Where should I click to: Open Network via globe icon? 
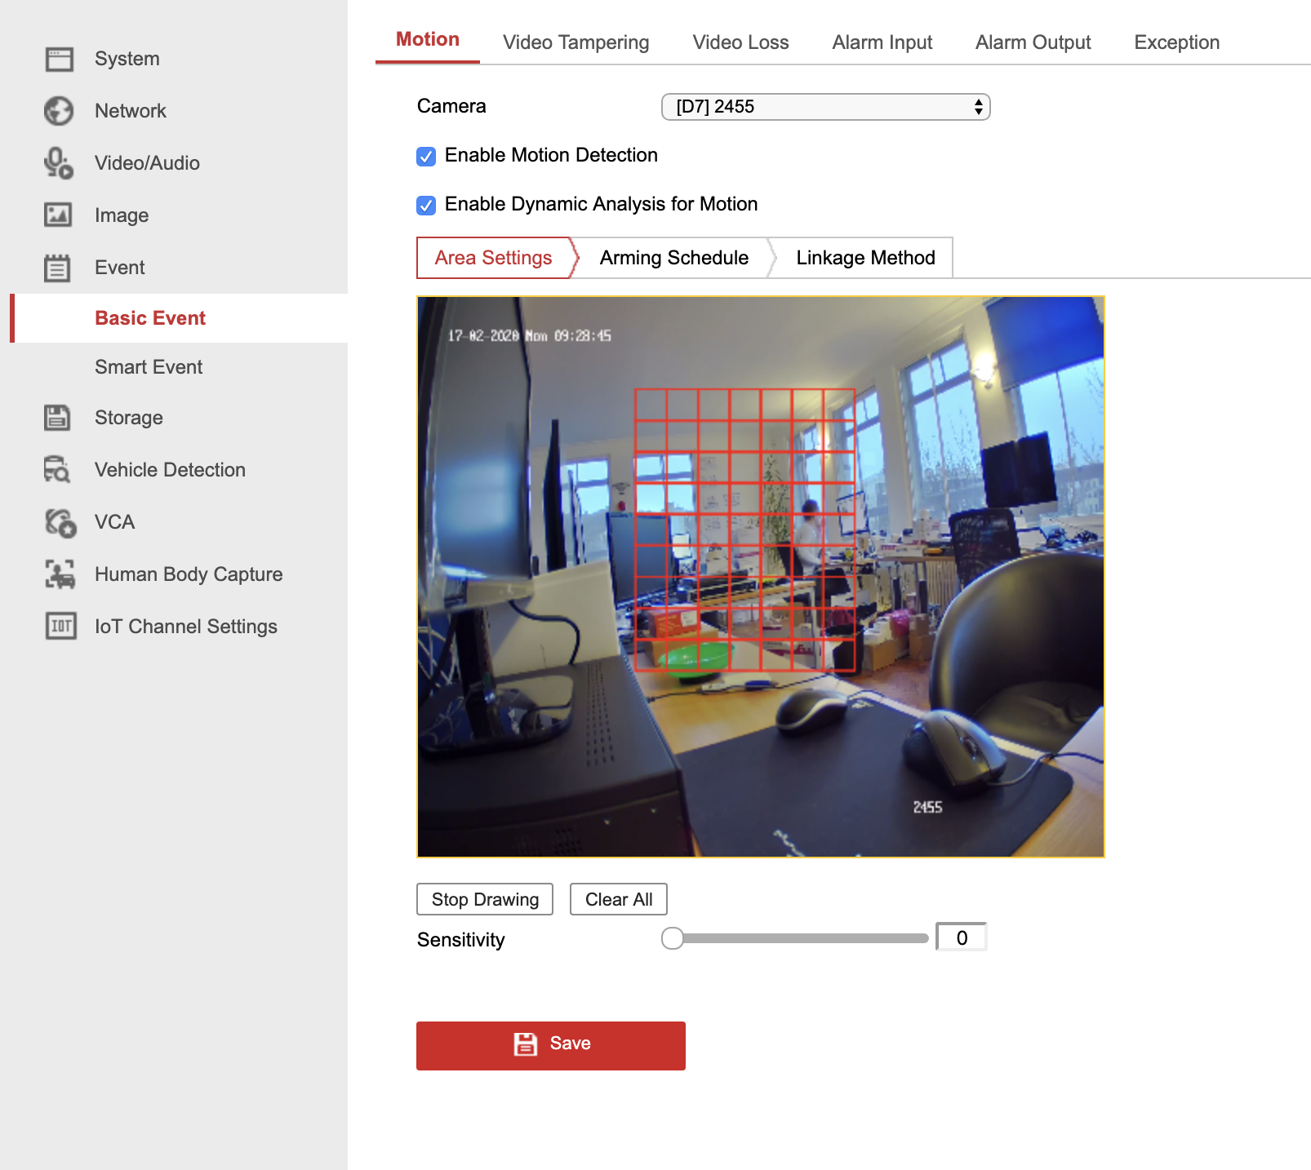[x=59, y=111]
